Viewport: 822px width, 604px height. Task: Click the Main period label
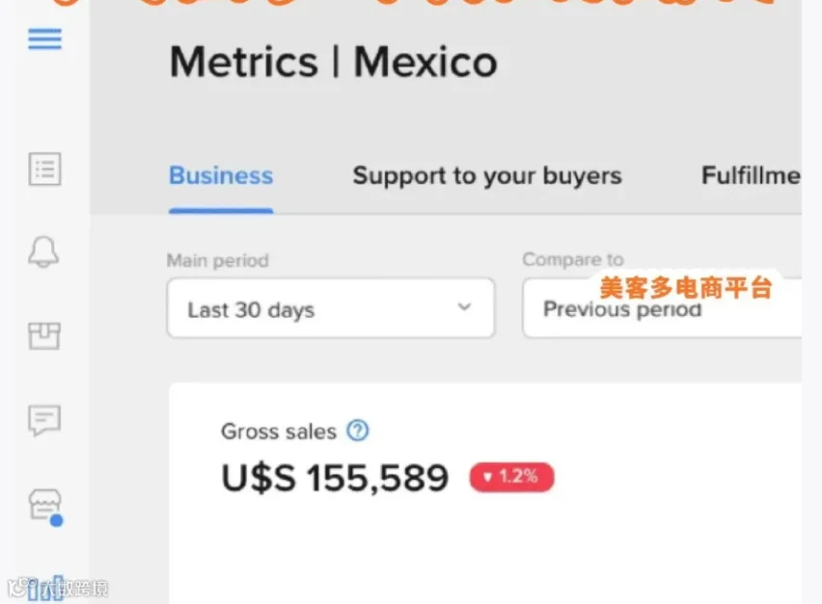pyautogui.click(x=217, y=260)
